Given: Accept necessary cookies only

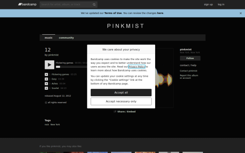Looking at the screenshot, I should tap(121, 102).
